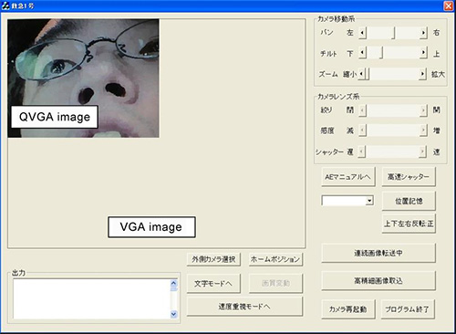The width and height of the screenshot is (456, 334).
Task: Click the 絞り slider track
Action: (393, 110)
